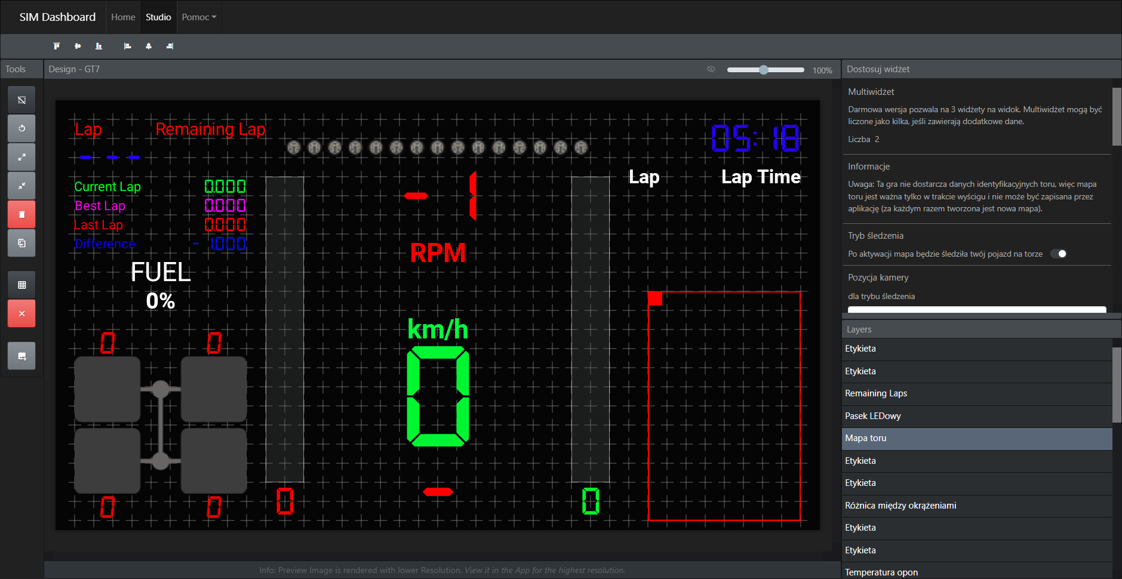Viewport: 1122px width, 579px height.
Task: Click the rotate widget tool
Action: click(21, 128)
